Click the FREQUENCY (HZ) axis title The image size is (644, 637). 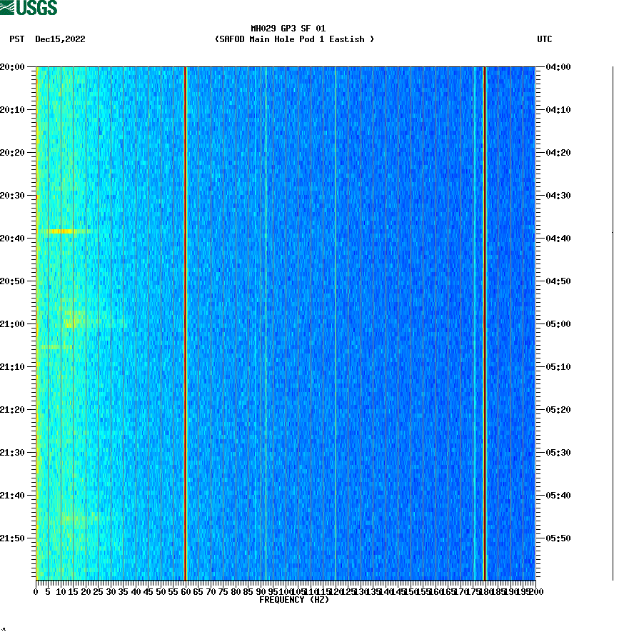point(293,600)
